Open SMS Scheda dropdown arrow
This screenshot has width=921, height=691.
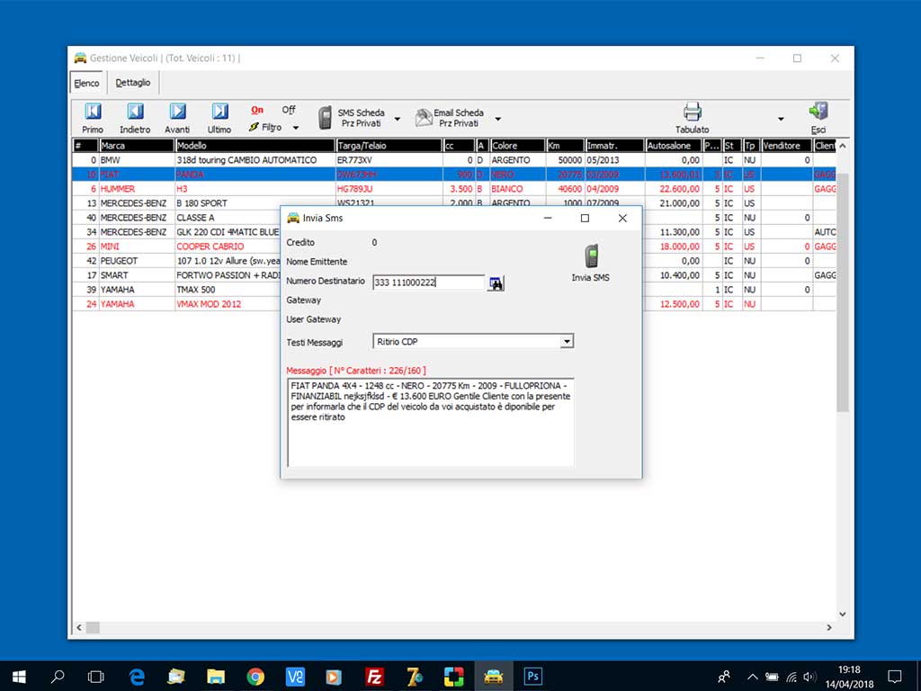pos(397,119)
